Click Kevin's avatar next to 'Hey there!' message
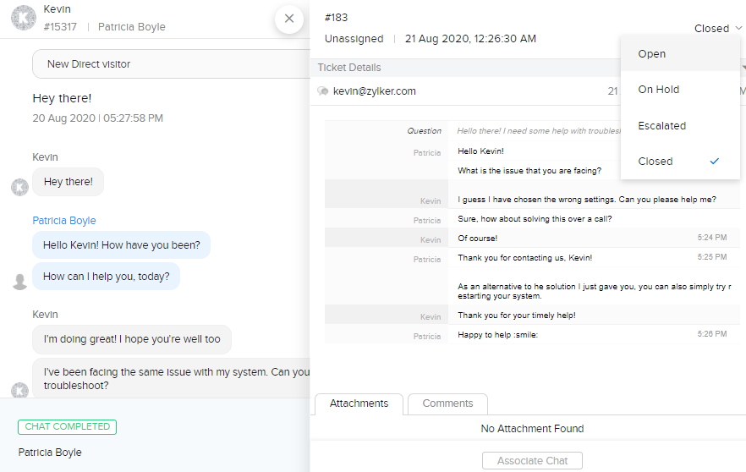746x472 pixels. coord(20,187)
